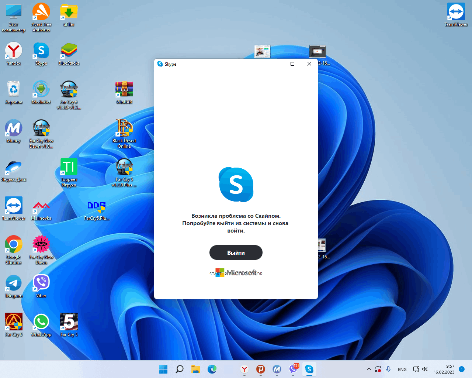Screen dimensions: 472x378
Task: Open the Windows Start menu
Action: 163,369
